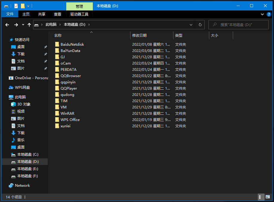The width and height of the screenshot is (274, 202).
Task: Collapse the ribbon with the chevron arrow
Action: click(x=262, y=14)
